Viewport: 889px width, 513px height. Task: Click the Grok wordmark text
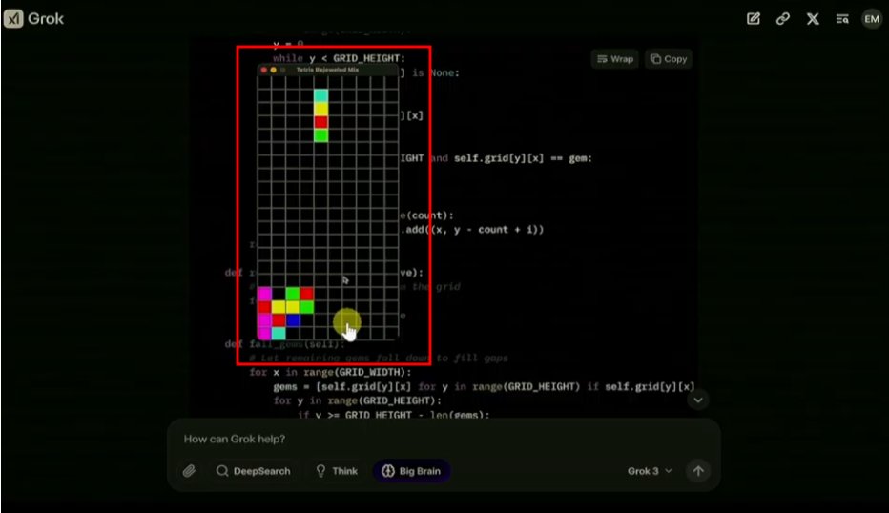(46, 19)
